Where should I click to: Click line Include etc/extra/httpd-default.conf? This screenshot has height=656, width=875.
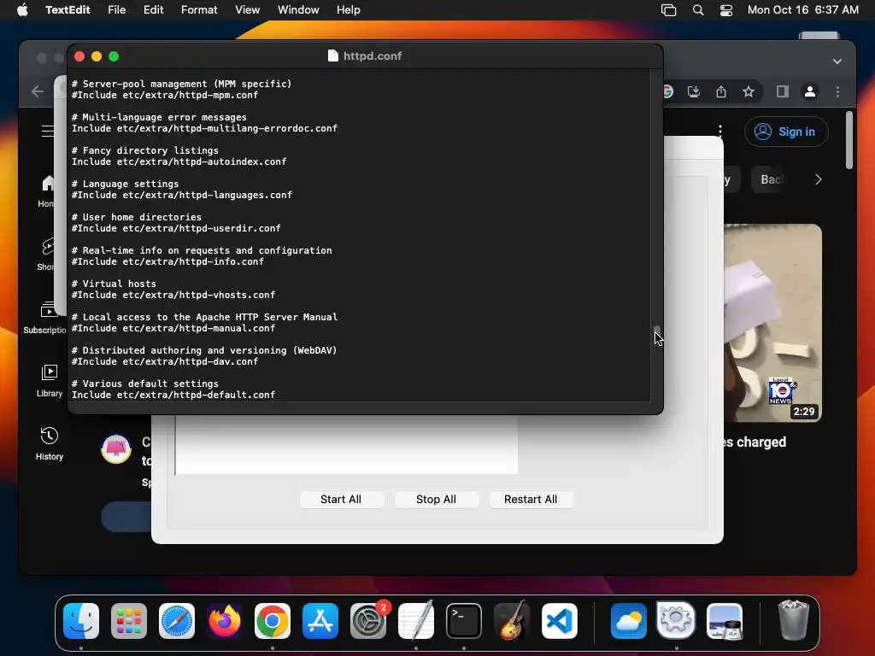173,395
